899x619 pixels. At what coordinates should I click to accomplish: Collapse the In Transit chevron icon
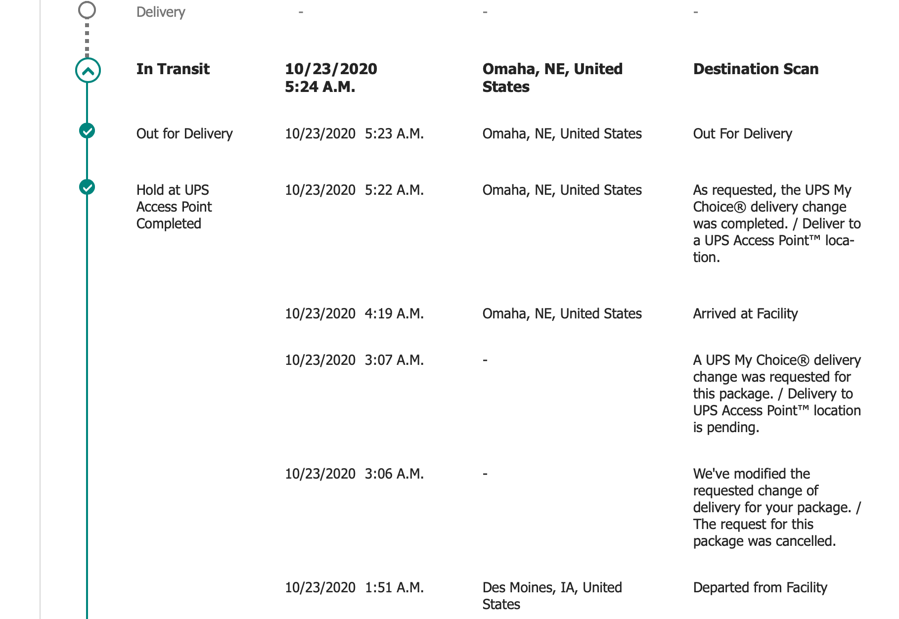click(x=88, y=70)
